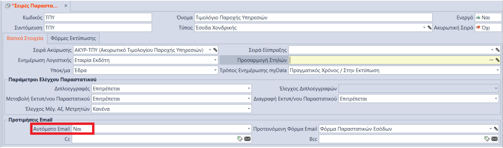Toggle the Ενεργό field showing Ναι
The image size is (503, 148).
pyautogui.click(x=488, y=18)
